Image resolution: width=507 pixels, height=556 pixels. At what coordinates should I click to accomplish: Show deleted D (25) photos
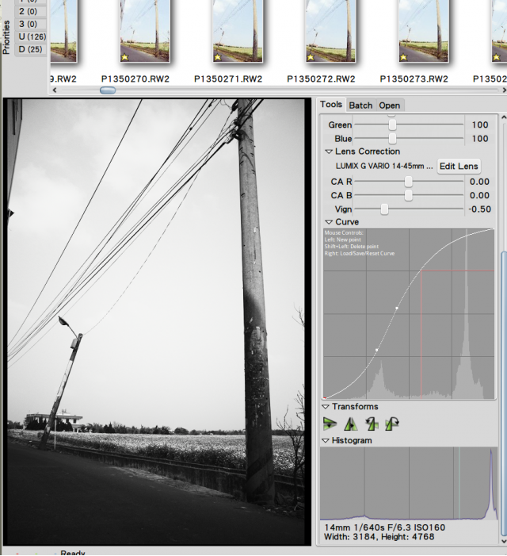point(30,49)
